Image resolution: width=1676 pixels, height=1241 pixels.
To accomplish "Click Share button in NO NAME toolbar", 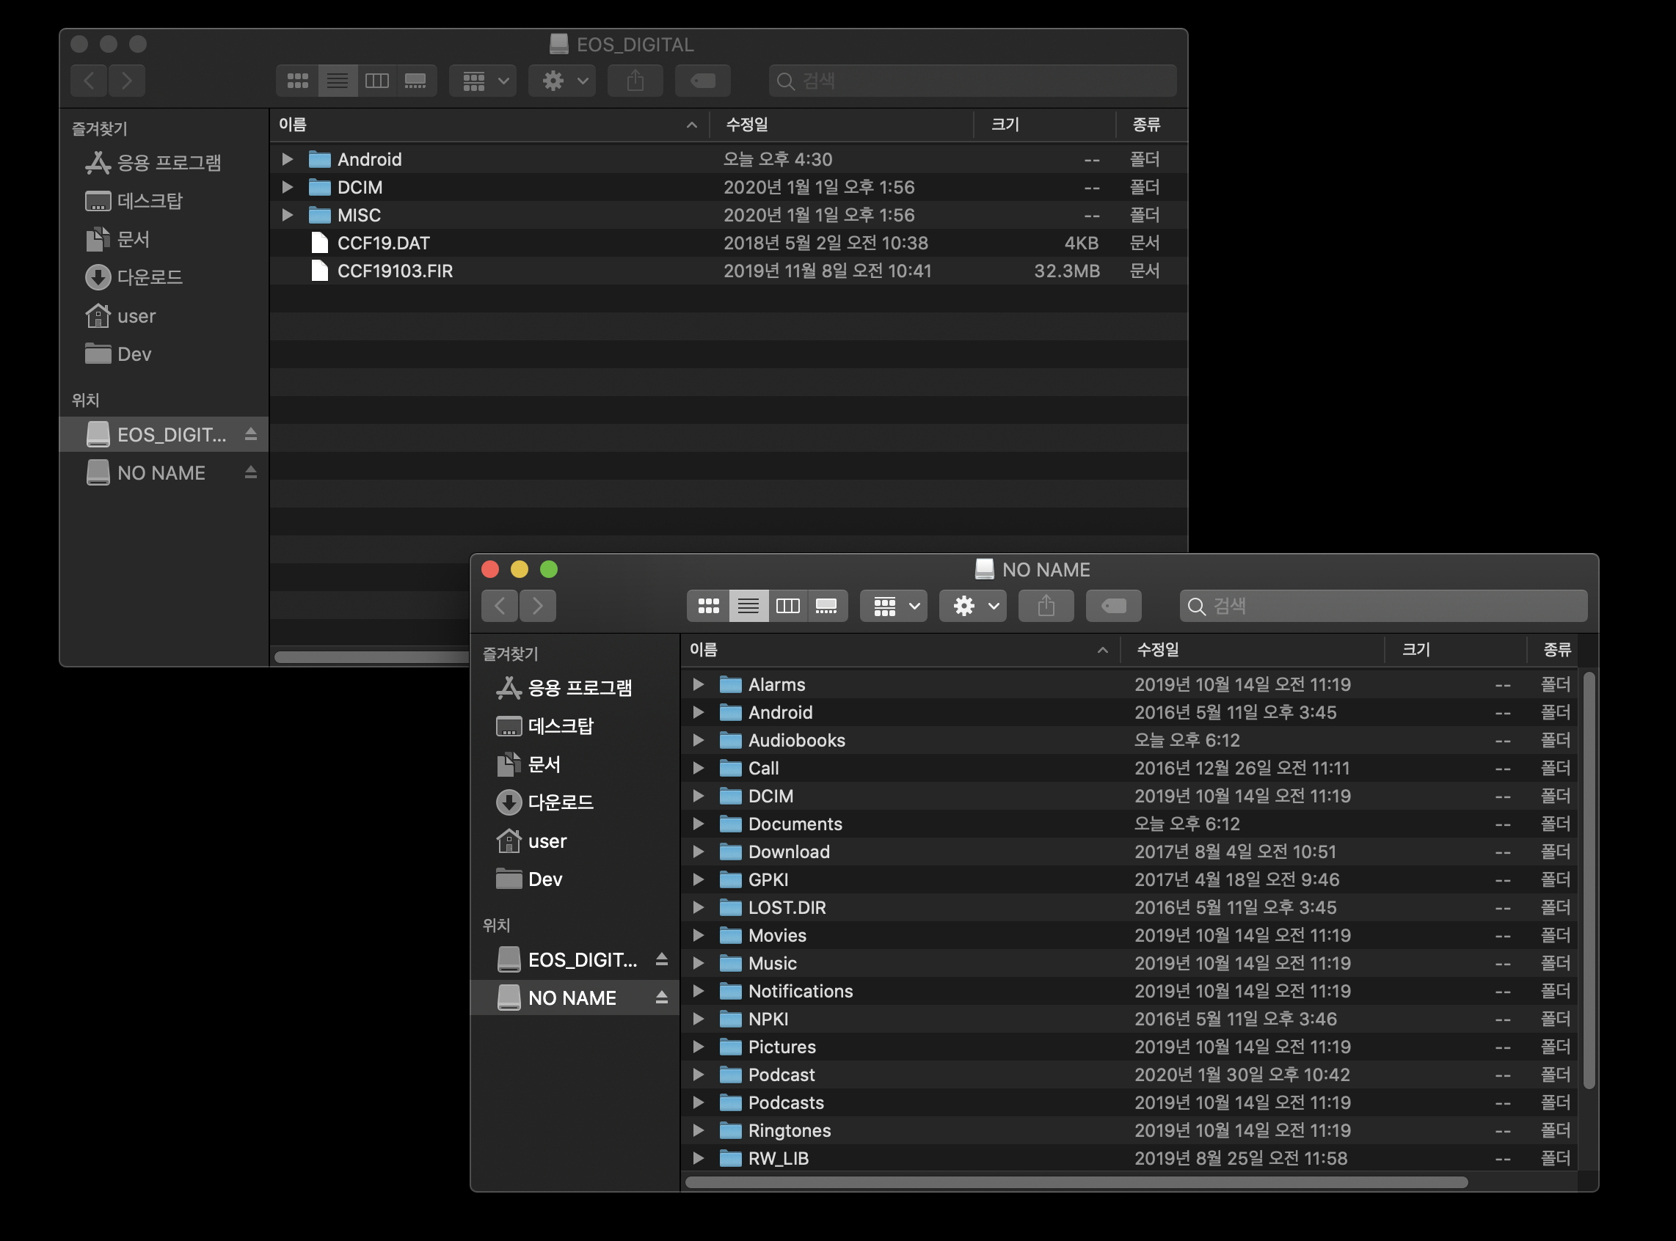I will pyautogui.click(x=1046, y=606).
